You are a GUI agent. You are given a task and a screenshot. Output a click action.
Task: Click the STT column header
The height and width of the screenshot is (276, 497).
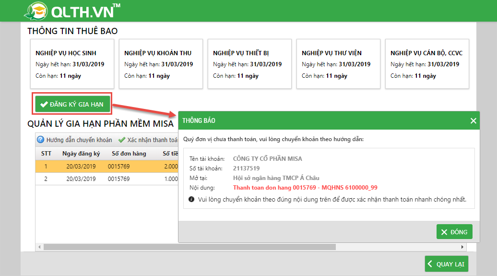click(x=46, y=154)
